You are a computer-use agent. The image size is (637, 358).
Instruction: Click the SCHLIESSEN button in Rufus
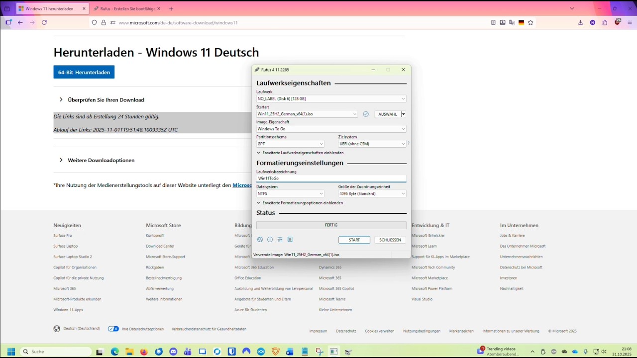(390, 240)
